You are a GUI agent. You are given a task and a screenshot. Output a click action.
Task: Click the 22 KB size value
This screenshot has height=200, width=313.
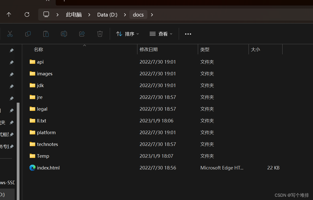click(x=273, y=168)
